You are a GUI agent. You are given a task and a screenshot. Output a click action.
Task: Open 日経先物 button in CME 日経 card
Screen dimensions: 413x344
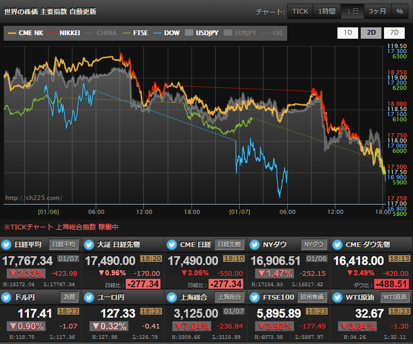tap(229, 245)
